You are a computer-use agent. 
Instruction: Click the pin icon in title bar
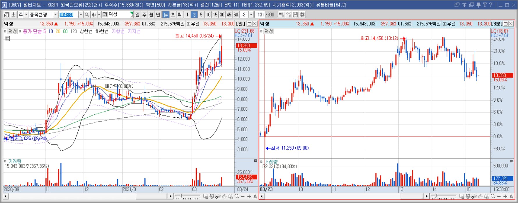click(478, 5)
